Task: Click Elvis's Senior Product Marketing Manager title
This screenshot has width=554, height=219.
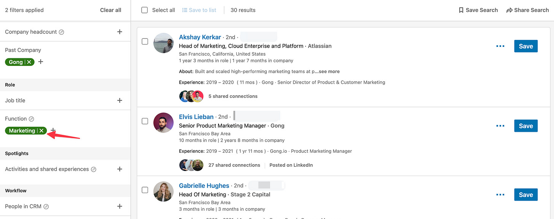Action: (x=223, y=126)
